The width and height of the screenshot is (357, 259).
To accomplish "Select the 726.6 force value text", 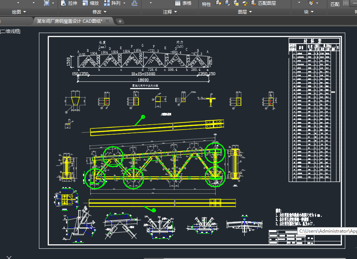I will coord(152,70).
